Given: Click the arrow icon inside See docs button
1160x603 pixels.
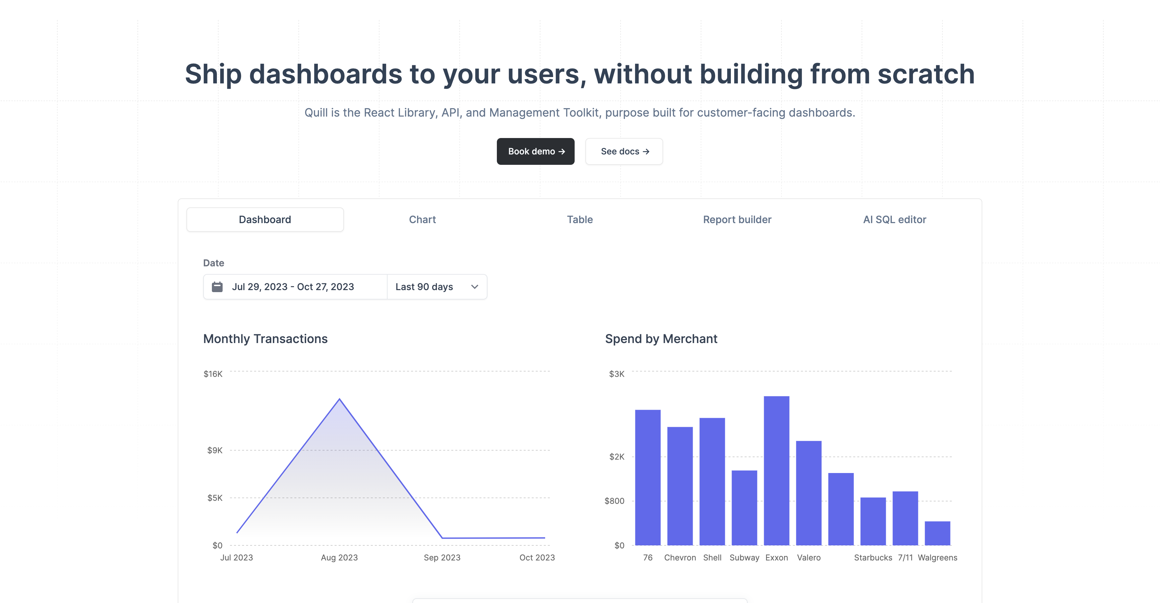Looking at the screenshot, I should click(647, 151).
